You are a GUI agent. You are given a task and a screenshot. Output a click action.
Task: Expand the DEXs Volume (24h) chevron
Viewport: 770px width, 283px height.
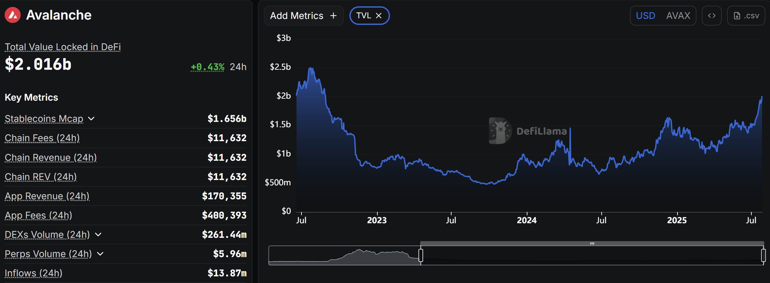pos(98,235)
